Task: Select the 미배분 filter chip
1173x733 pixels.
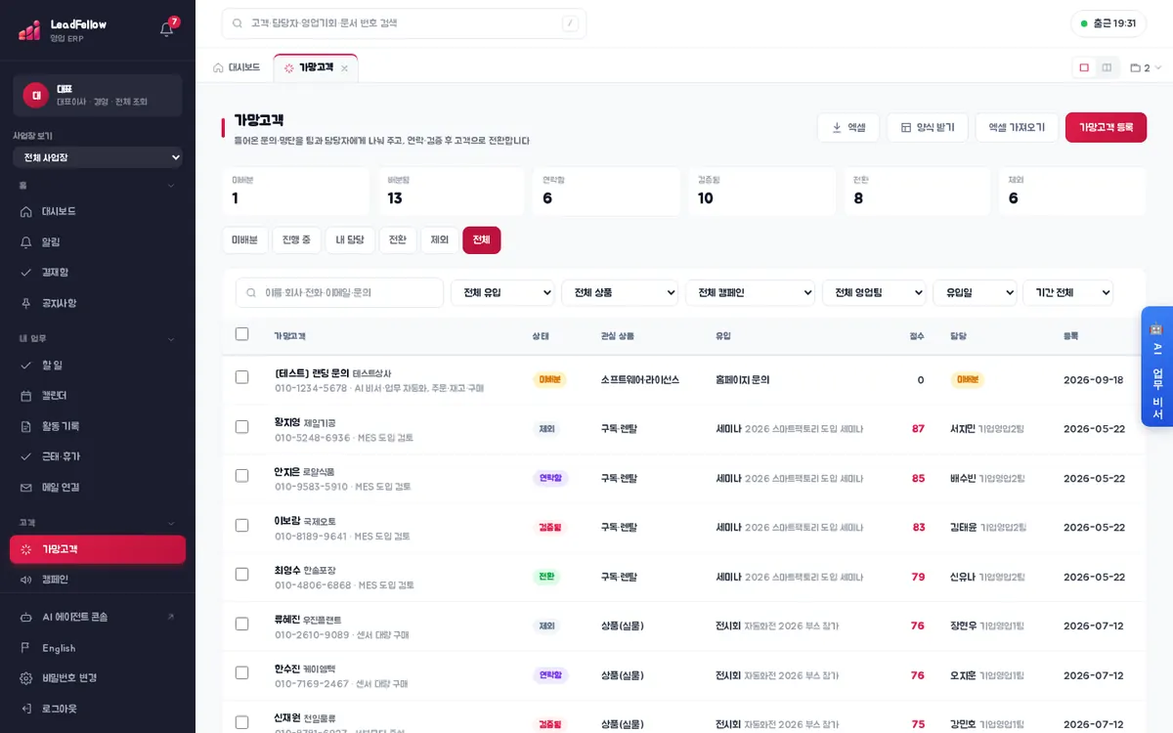Action: 245,240
